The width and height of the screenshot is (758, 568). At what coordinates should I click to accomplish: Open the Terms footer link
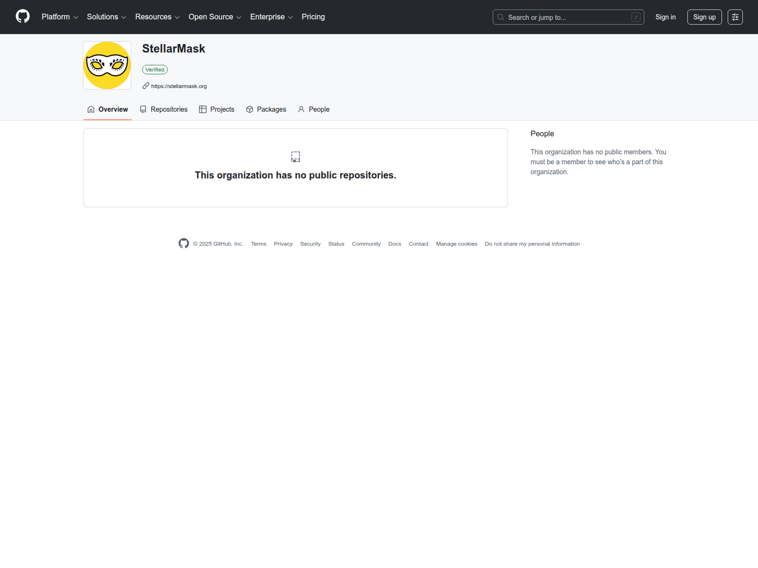[259, 244]
